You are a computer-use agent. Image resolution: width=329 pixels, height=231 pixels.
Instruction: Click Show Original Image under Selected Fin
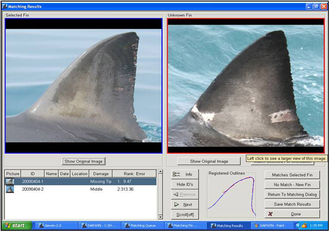click(84, 161)
